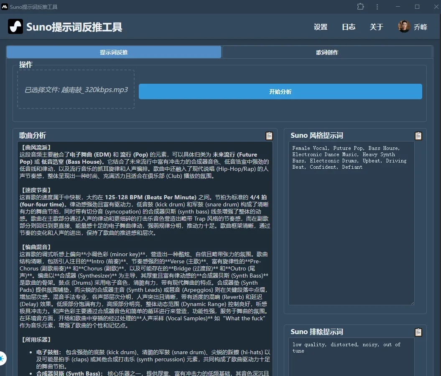Open the 设置 menu
This screenshot has width=441, height=376.
[321, 27]
